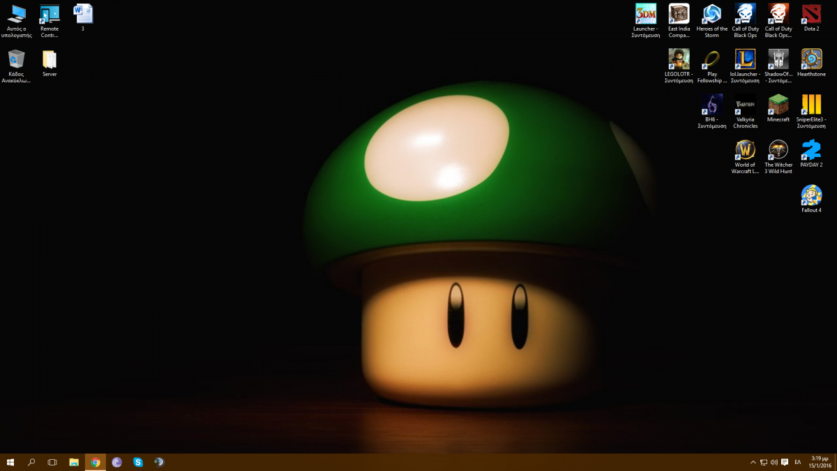Select the PAYDAY 2 desktop icon
This screenshot has height=471, width=837.
click(811, 154)
